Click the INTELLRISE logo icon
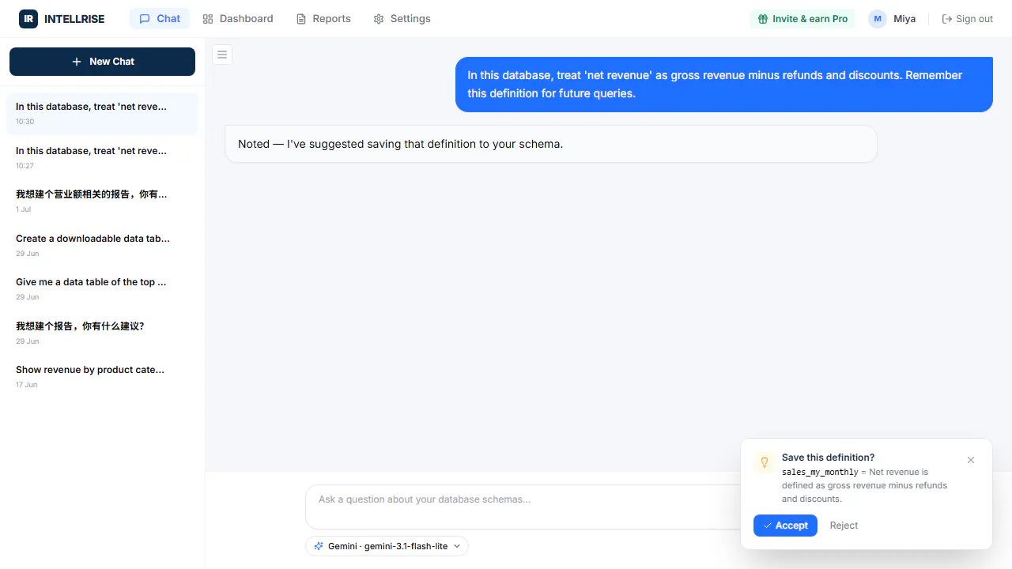This screenshot has height=569, width=1012. tap(28, 19)
